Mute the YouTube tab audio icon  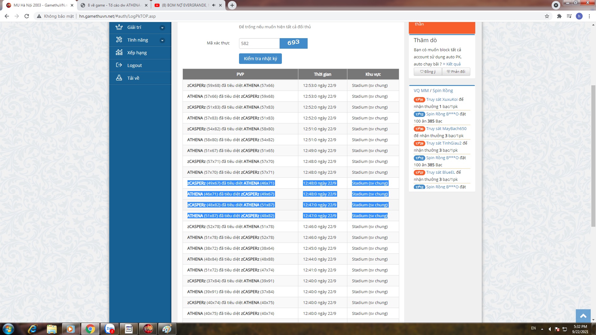pyautogui.click(x=214, y=5)
